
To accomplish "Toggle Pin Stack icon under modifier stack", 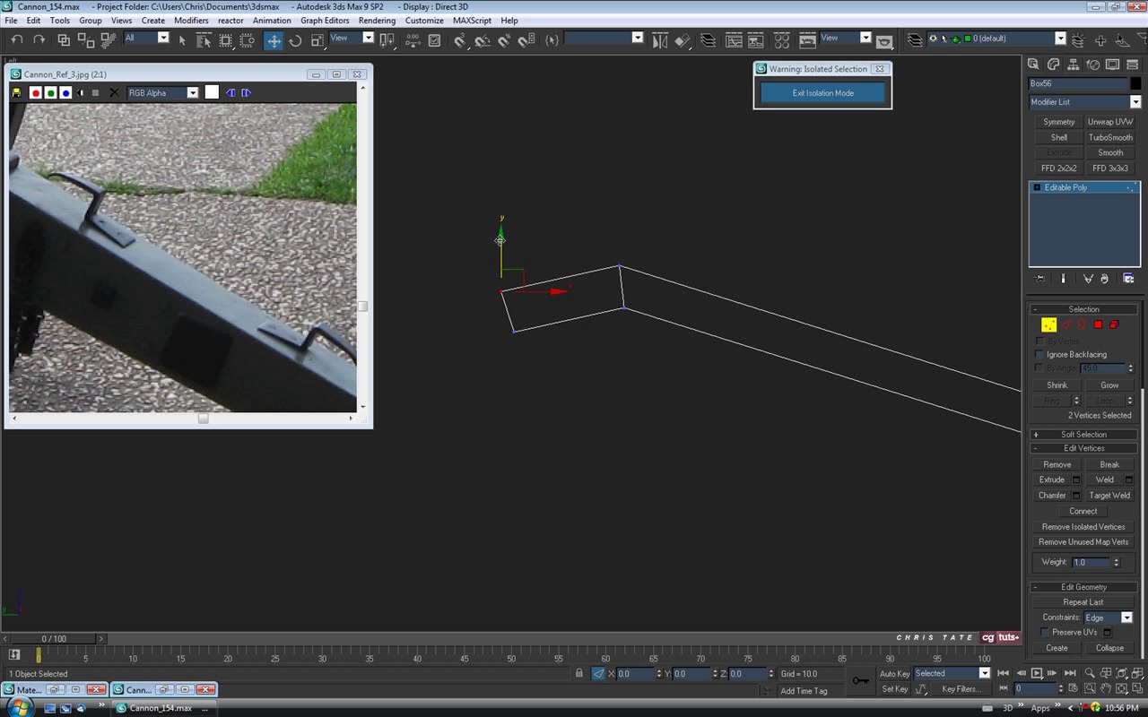I will click(x=1040, y=279).
